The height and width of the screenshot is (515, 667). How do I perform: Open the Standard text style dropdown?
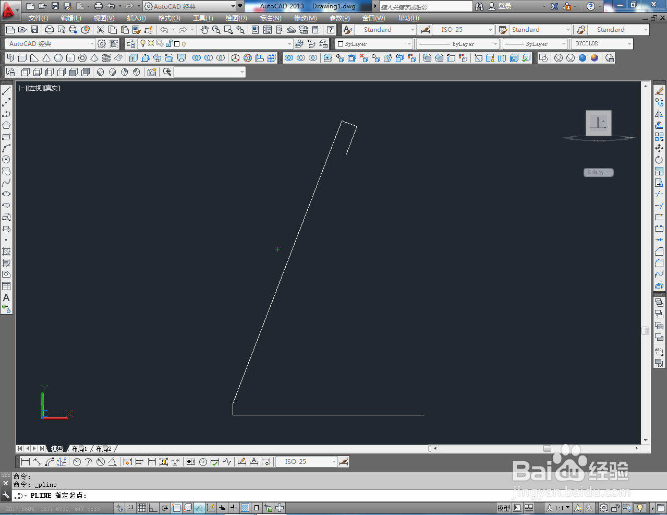pos(385,30)
